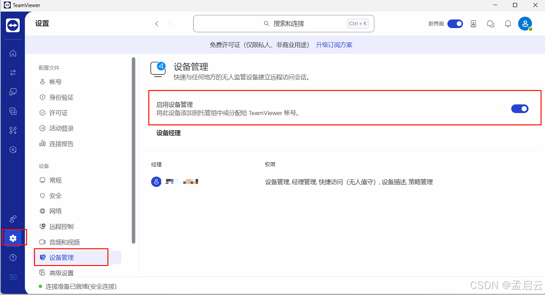The height and width of the screenshot is (295, 545).
Task: Open the user profile avatar
Action: point(525,24)
